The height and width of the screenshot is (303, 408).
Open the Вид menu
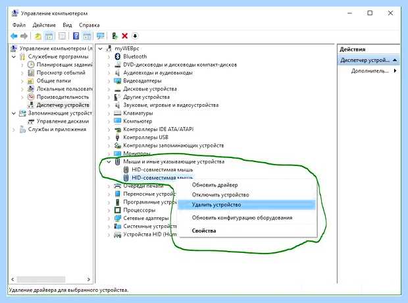point(67,25)
